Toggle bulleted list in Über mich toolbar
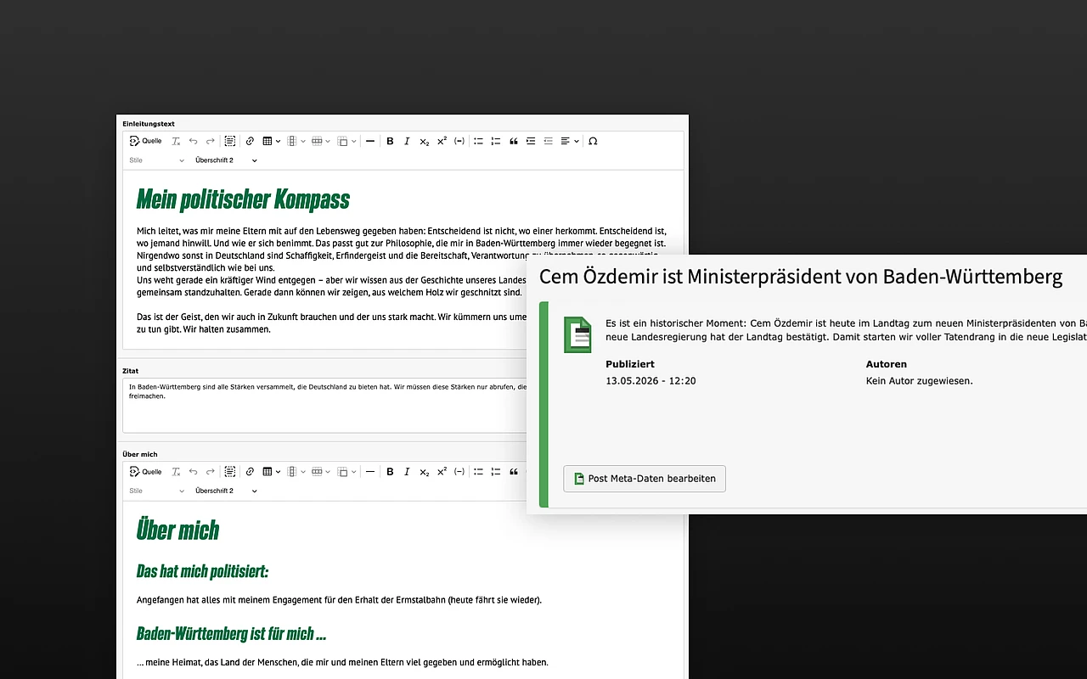This screenshot has width=1087, height=679. [478, 471]
